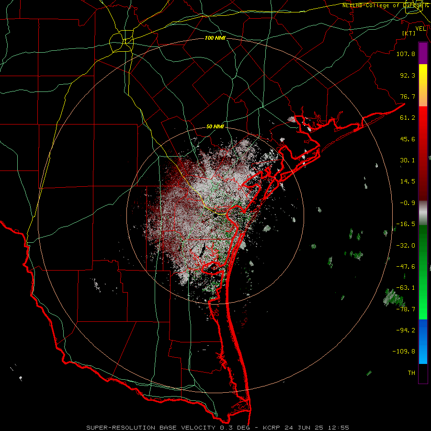This screenshot has height=431, width=431.
Task: Click the 76.7 velocity scale value
Action: 408,96
